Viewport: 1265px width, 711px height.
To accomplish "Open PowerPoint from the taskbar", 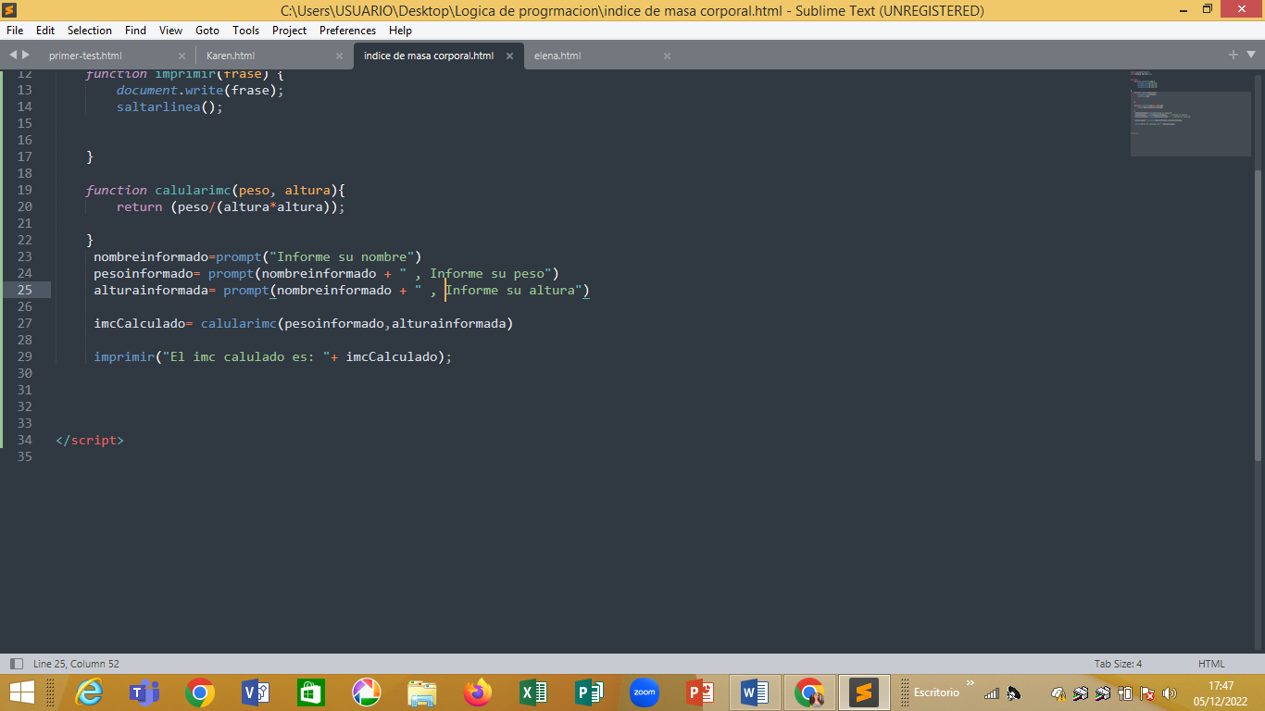I will (x=700, y=692).
